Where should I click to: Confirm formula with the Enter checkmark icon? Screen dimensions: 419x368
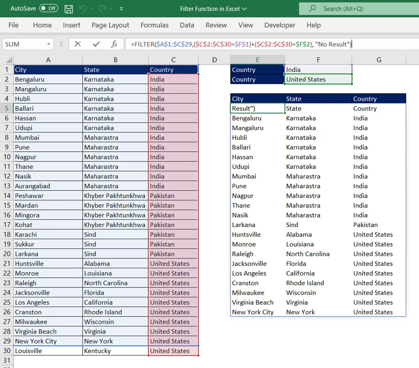coord(96,44)
